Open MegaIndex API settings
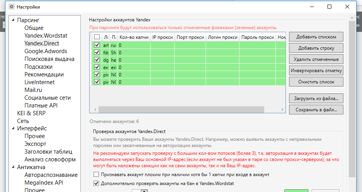This screenshot has height=192, width=362. click(43, 183)
